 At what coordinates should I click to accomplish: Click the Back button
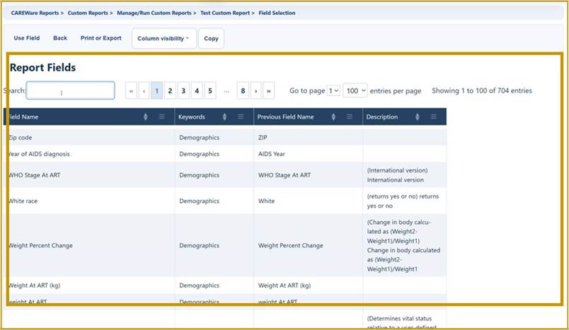point(60,38)
